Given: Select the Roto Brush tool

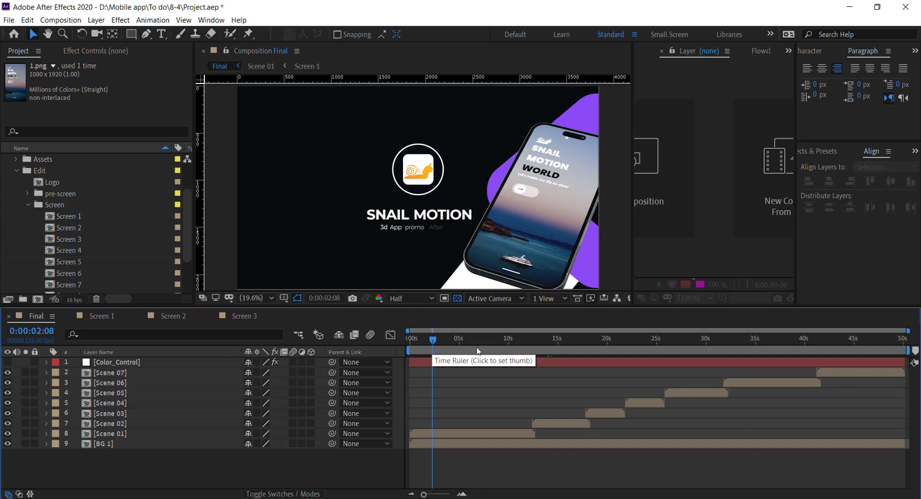Looking at the screenshot, I should [x=230, y=34].
